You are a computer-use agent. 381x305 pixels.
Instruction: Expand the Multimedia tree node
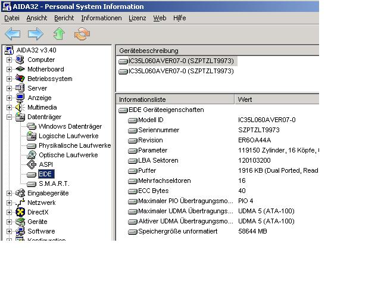pos(9,107)
